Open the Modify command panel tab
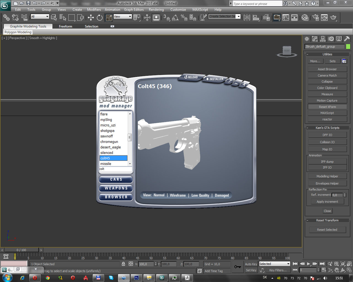 coord(315,39)
